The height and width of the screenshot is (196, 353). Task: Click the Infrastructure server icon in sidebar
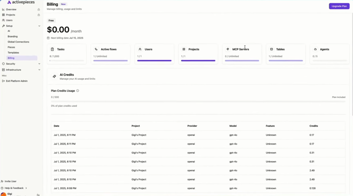(3, 70)
